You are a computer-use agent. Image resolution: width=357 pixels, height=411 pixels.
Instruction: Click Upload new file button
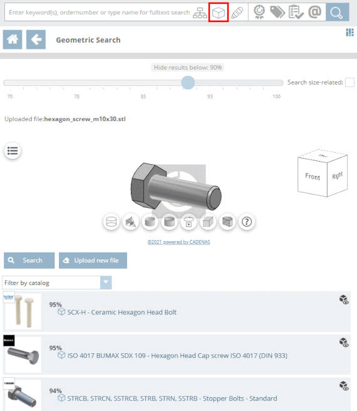pyautogui.click(x=93, y=261)
